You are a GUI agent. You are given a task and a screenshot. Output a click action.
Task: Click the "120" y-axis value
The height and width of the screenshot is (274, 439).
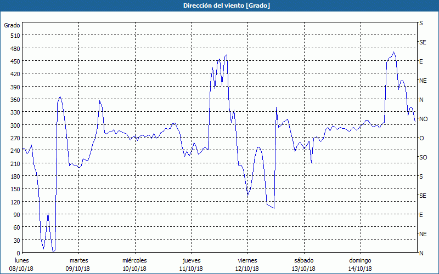click(x=15, y=202)
